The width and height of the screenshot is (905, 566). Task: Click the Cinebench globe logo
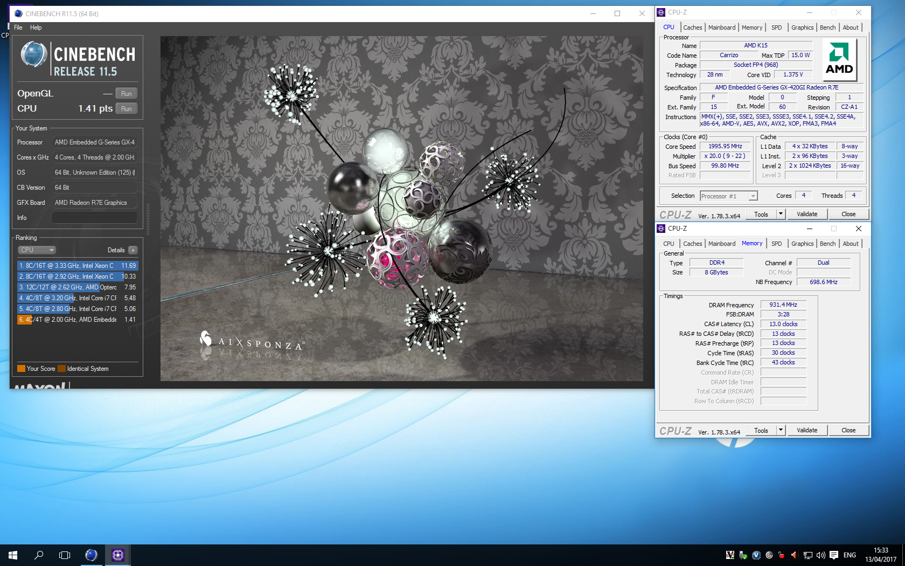click(33, 54)
